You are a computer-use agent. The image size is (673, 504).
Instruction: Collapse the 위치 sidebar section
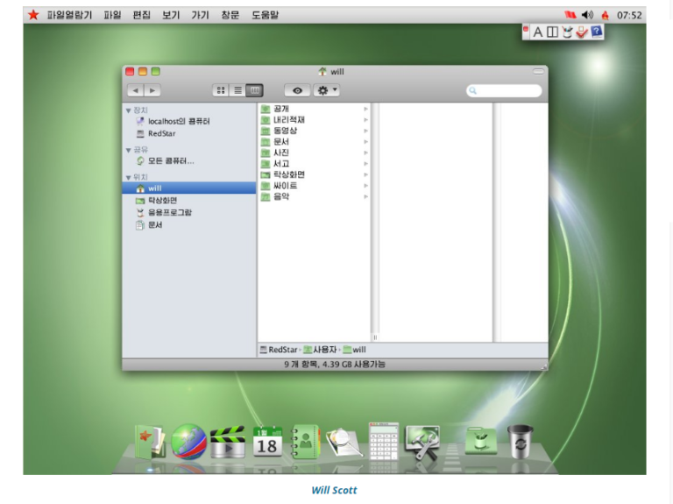coord(129,177)
